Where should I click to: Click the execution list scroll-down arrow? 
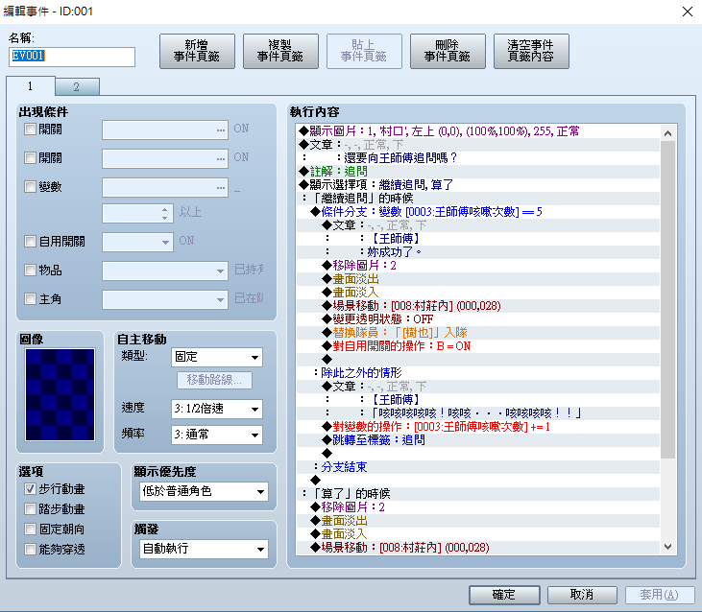[667, 546]
